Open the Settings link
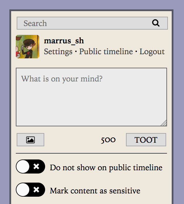 coord(58,52)
